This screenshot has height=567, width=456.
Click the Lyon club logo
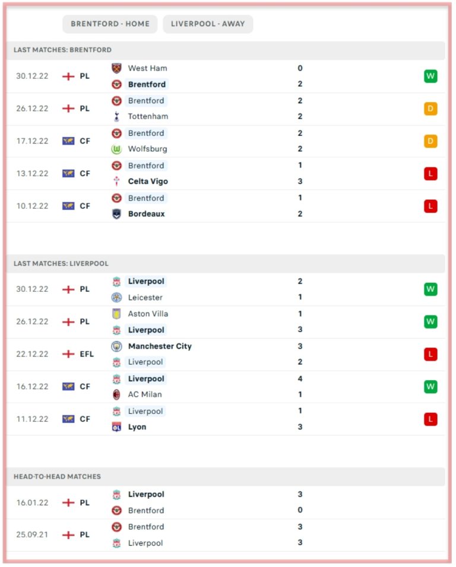pos(116,427)
